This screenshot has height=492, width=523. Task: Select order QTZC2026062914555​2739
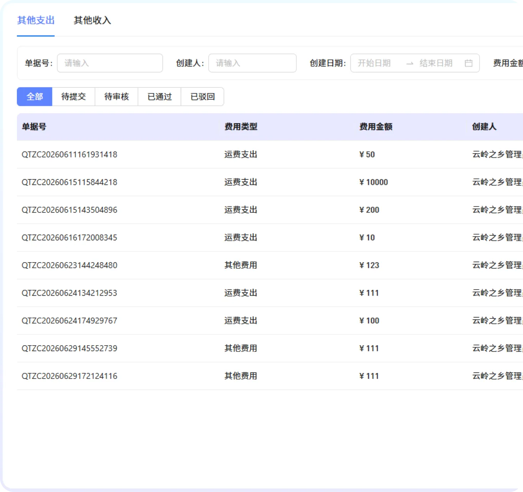coord(69,348)
